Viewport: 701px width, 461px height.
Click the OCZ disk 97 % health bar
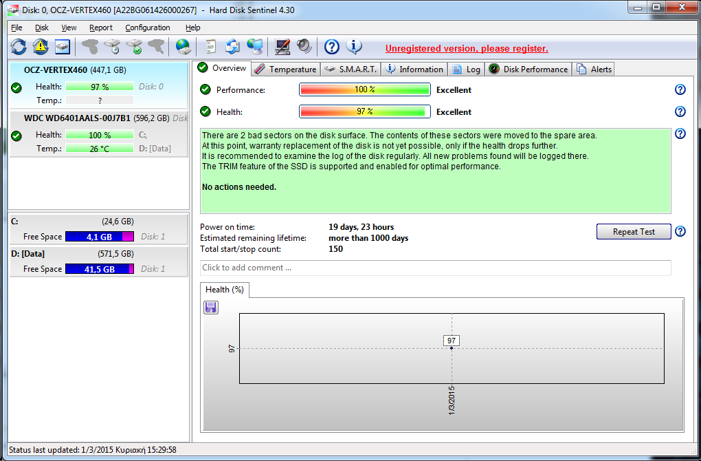99,87
